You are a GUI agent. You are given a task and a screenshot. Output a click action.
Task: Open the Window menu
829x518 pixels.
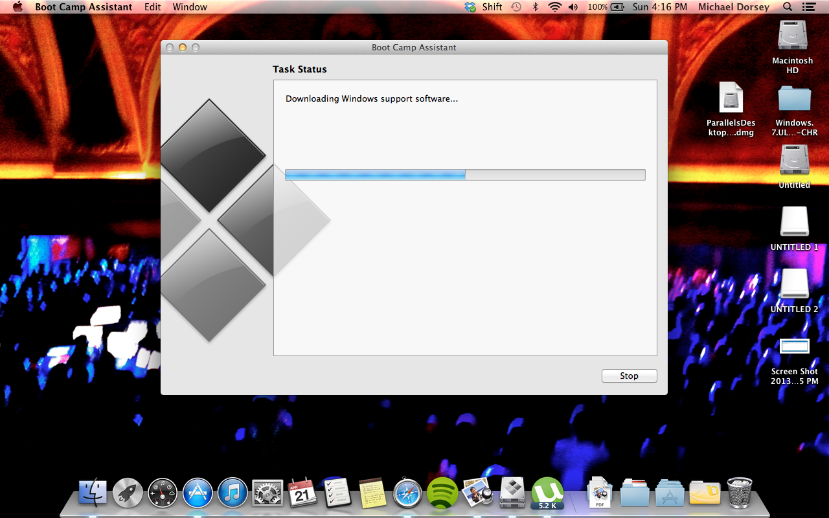tap(190, 7)
